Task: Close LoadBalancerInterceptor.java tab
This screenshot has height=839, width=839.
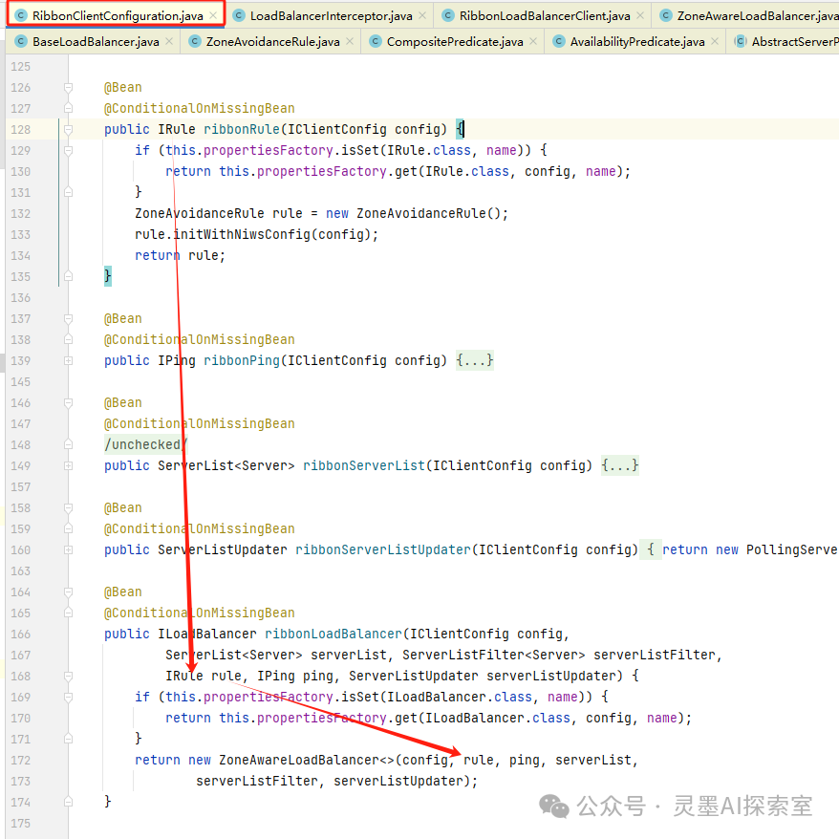Action: click(x=422, y=15)
